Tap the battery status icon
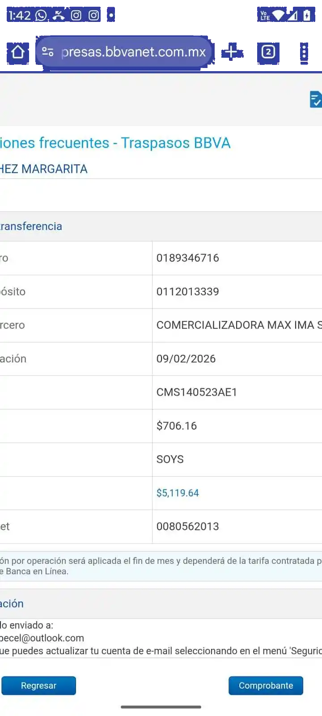The width and height of the screenshot is (322, 716). (307, 16)
